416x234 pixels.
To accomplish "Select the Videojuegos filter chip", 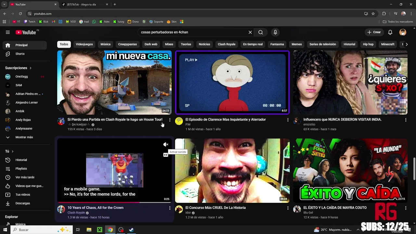I will pyautogui.click(x=84, y=44).
